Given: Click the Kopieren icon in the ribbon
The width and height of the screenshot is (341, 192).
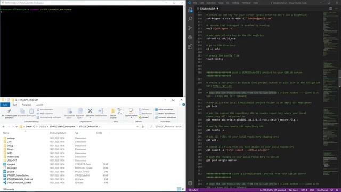Looking at the screenshot, I should (22, 111).
